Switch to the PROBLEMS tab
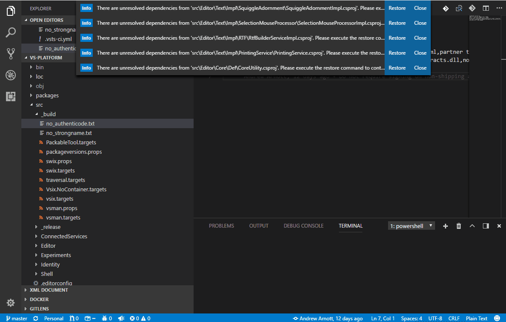 pos(221,226)
